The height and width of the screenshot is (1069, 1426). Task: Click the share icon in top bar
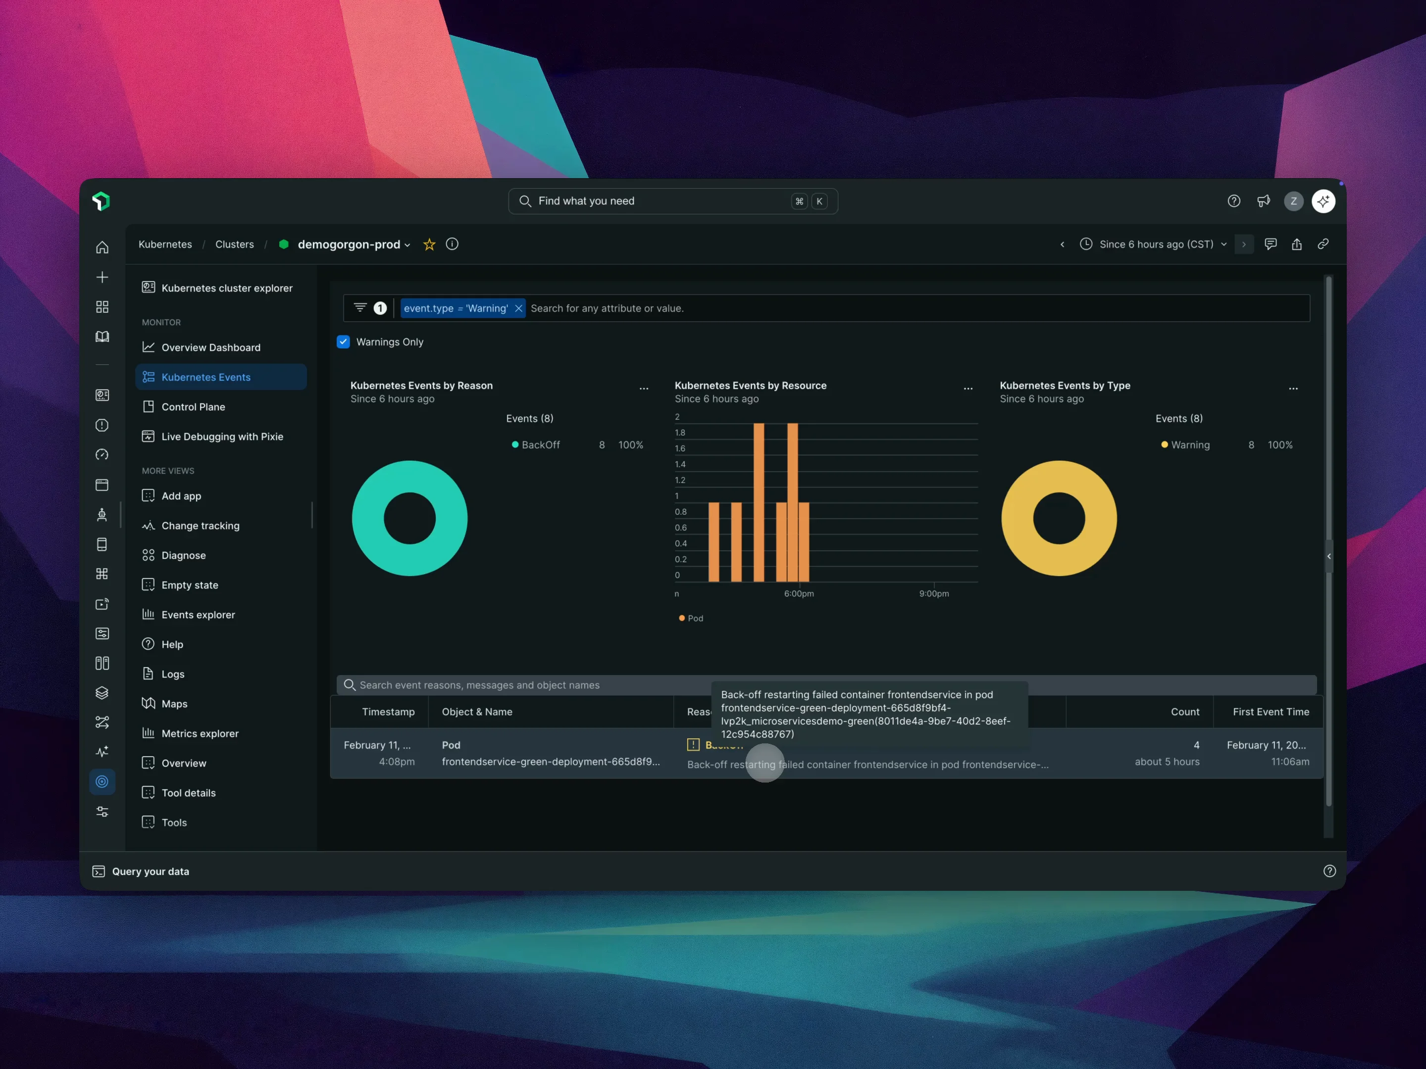1296,244
